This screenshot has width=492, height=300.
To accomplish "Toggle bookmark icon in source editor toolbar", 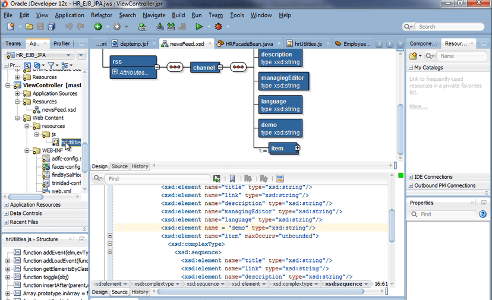I will click(232, 179).
